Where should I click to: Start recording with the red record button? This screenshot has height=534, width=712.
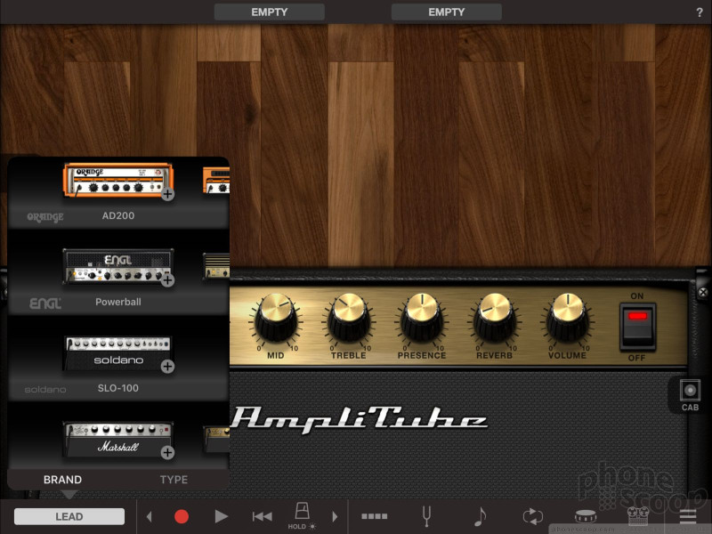[x=182, y=516]
